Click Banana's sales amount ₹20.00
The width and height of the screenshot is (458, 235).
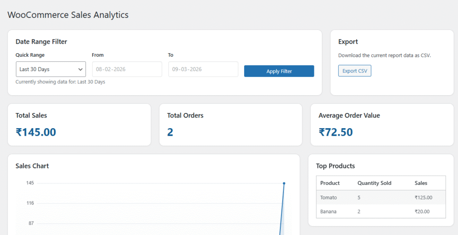tap(422, 211)
